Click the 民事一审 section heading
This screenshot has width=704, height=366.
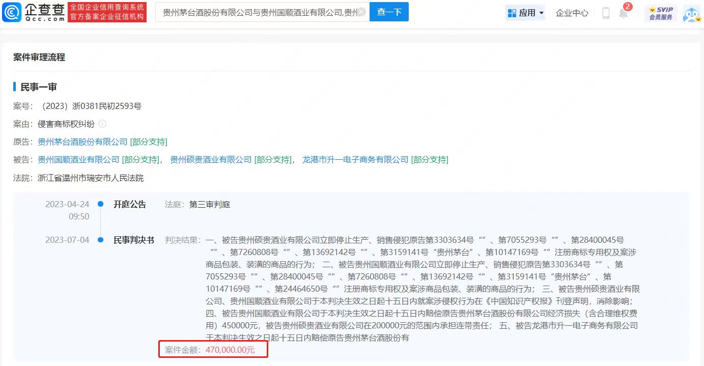(x=39, y=87)
